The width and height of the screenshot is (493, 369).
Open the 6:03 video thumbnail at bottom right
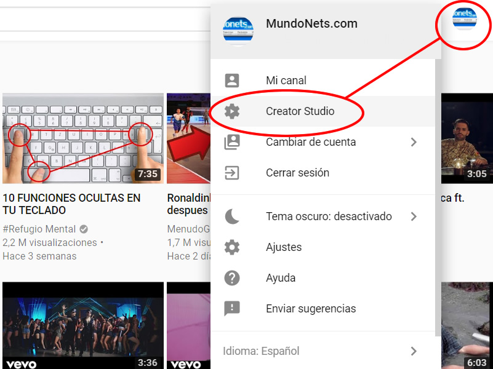tap(467, 325)
